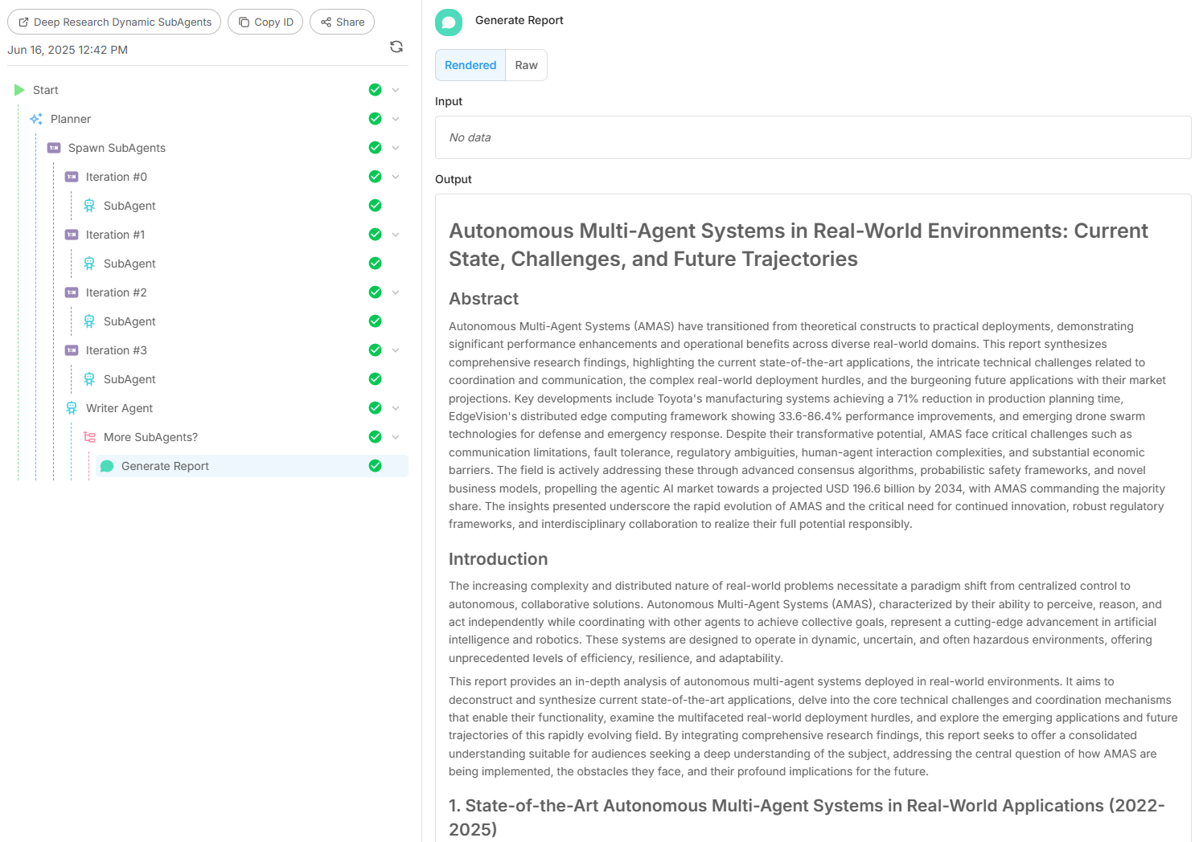Click the refresh icon beside the timestamp
This screenshot has height=842, width=1199.
(x=396, y=47)
